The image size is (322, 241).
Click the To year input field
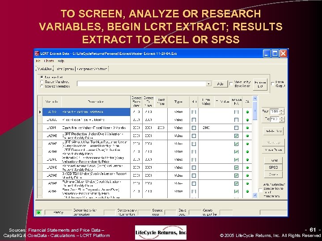pos(275,119)
